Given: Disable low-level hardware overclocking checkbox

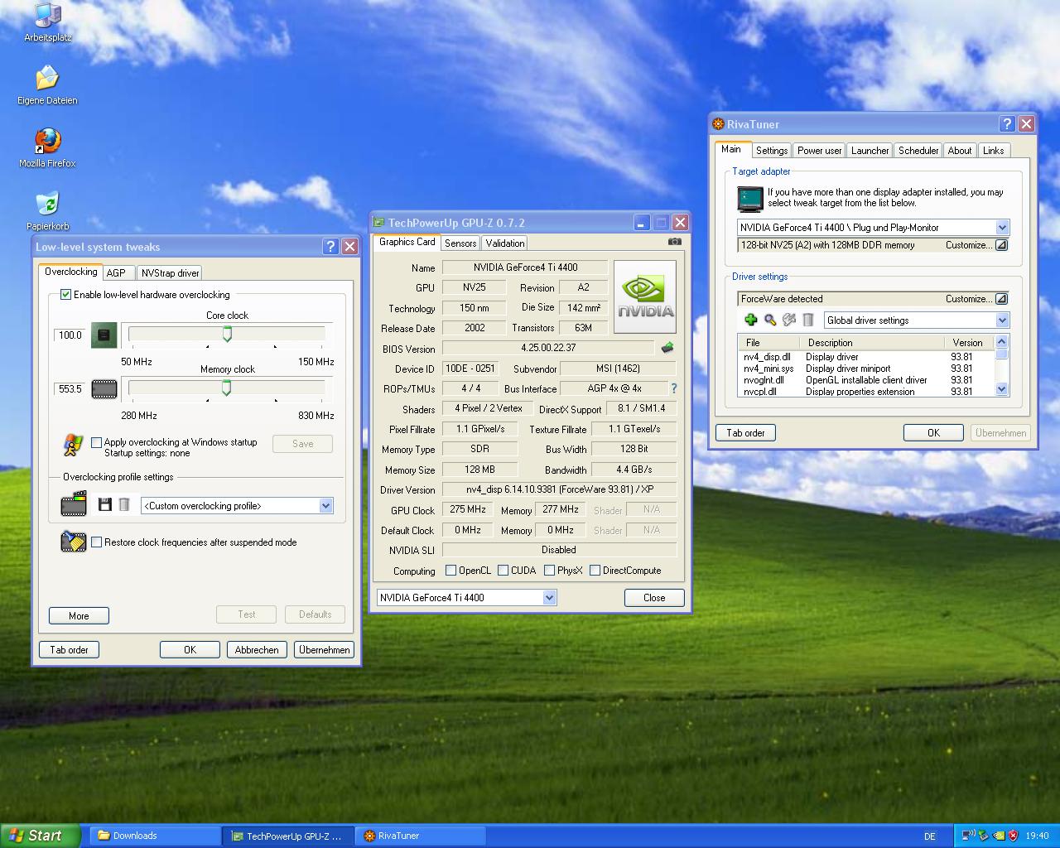Looking at the screenshot, I should [x=66, y=295].
